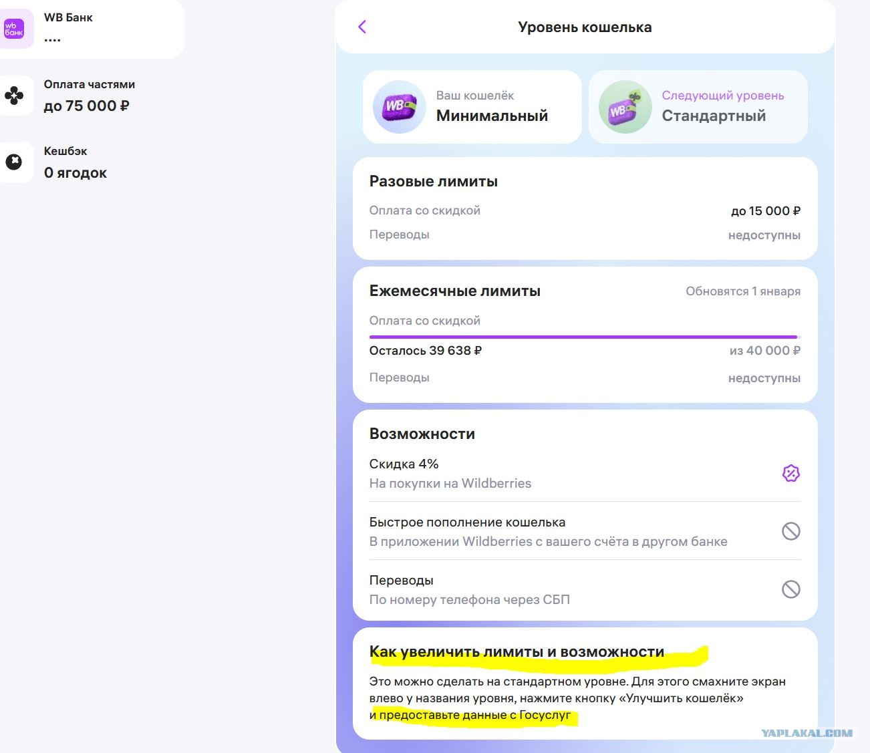Click the Как увеличить лимиты heading
870x753 pixels.
click(517, 652)
